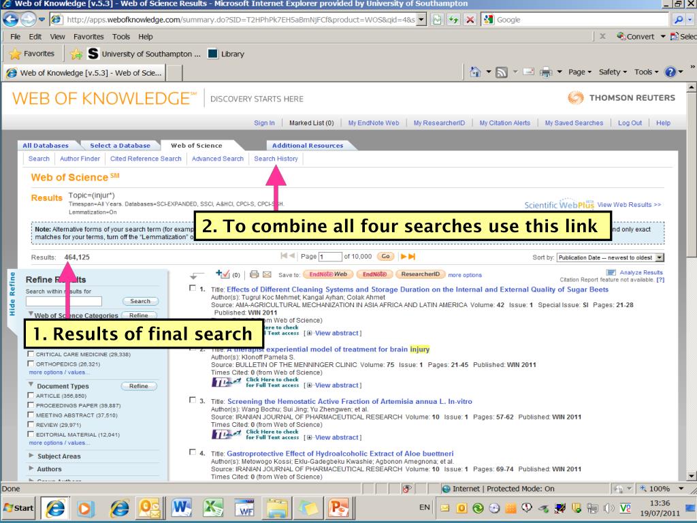Expand the Authors refine section
Screen dimensions: 697x523
click(31, 469)
